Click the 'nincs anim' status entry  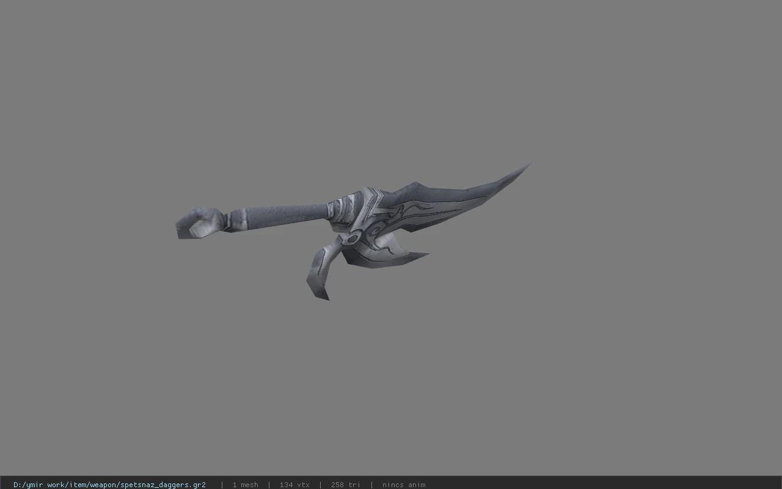tap(404, 485)
